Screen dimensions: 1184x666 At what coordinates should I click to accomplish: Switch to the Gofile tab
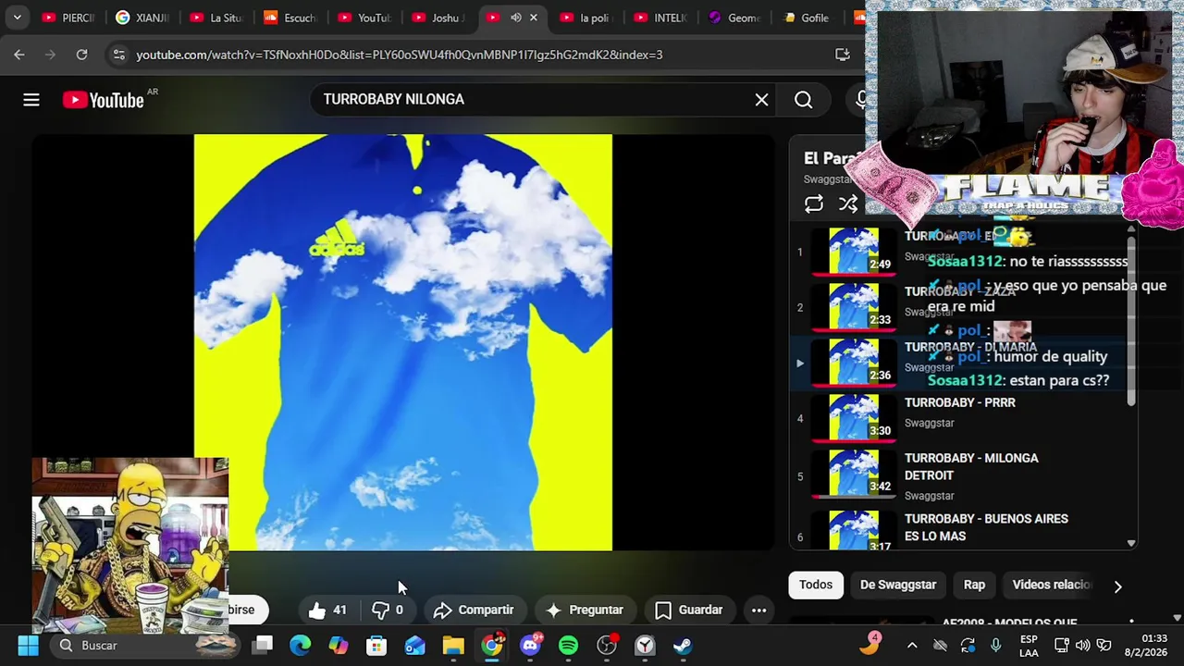pos(808,18)
